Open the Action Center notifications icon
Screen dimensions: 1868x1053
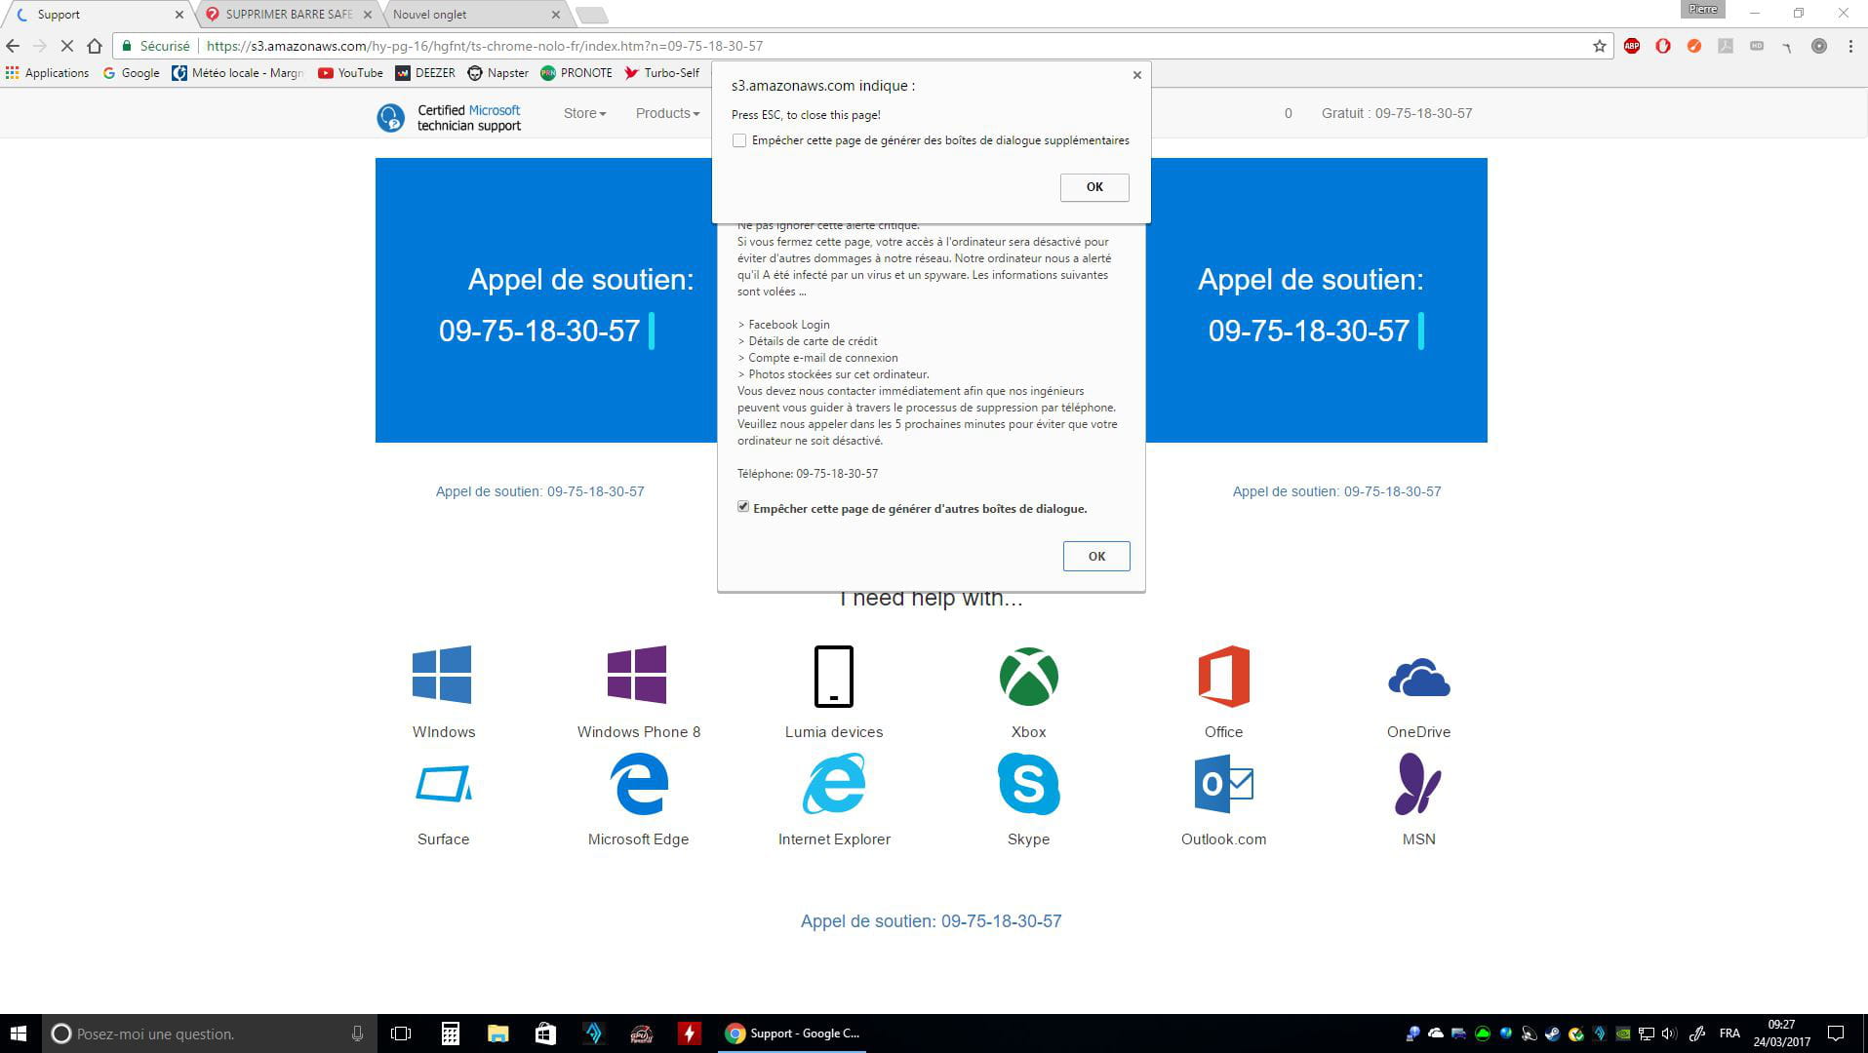(1836, 1033)
